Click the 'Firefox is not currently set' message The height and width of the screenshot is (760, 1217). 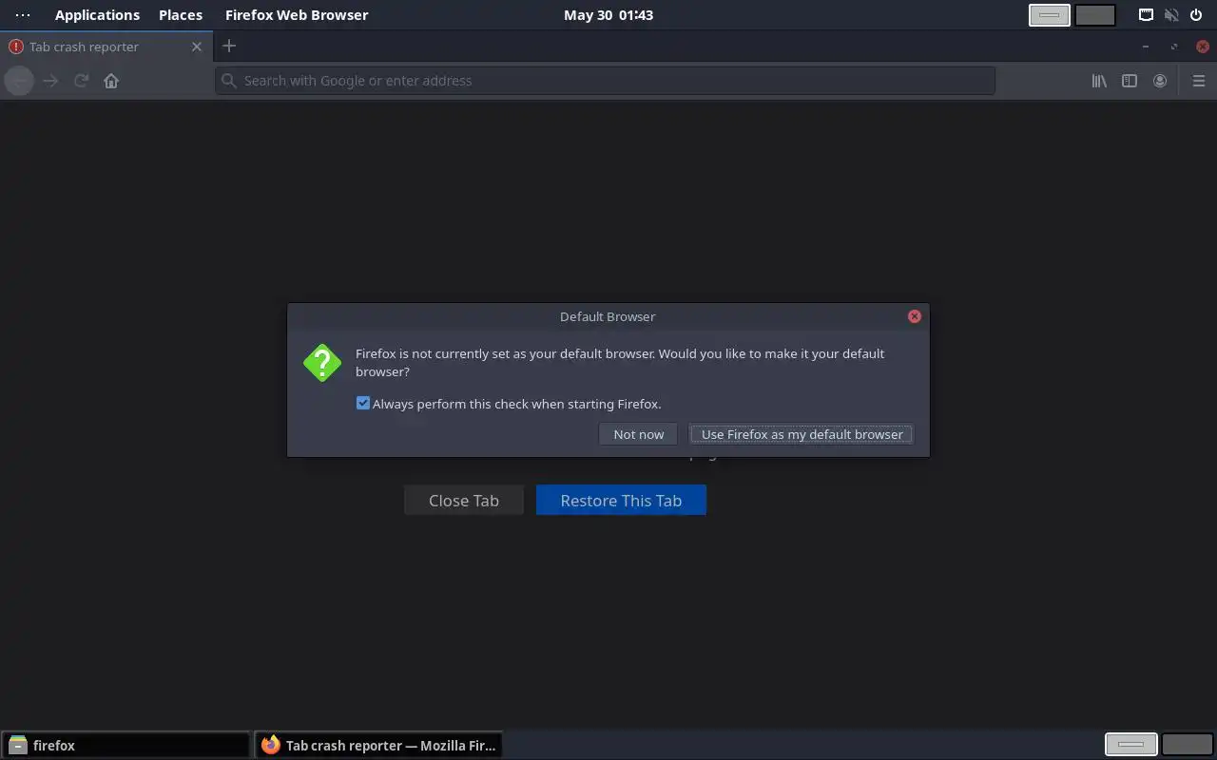tap(620, 362)
